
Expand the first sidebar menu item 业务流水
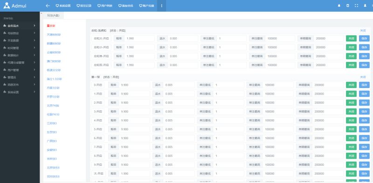(x=20, y=26)
